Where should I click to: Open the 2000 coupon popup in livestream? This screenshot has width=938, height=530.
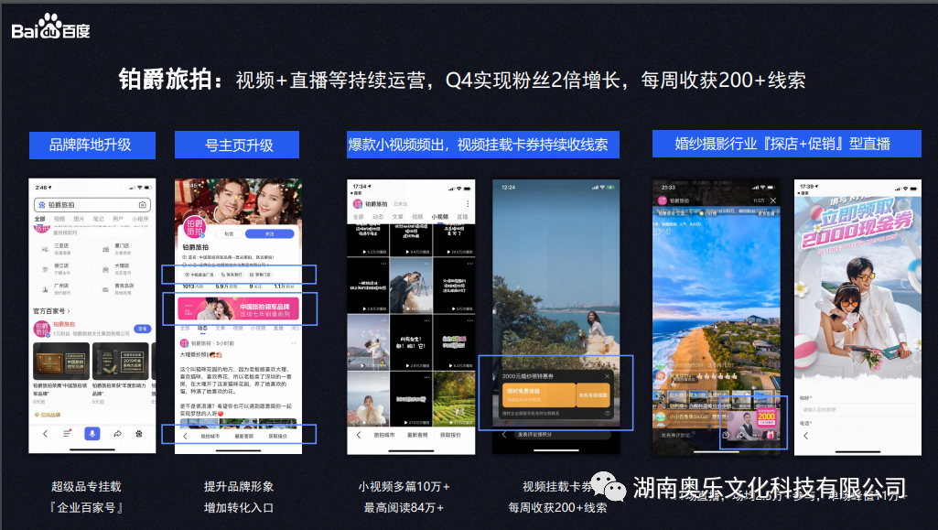pyautogui.click(x=766, y=416)
